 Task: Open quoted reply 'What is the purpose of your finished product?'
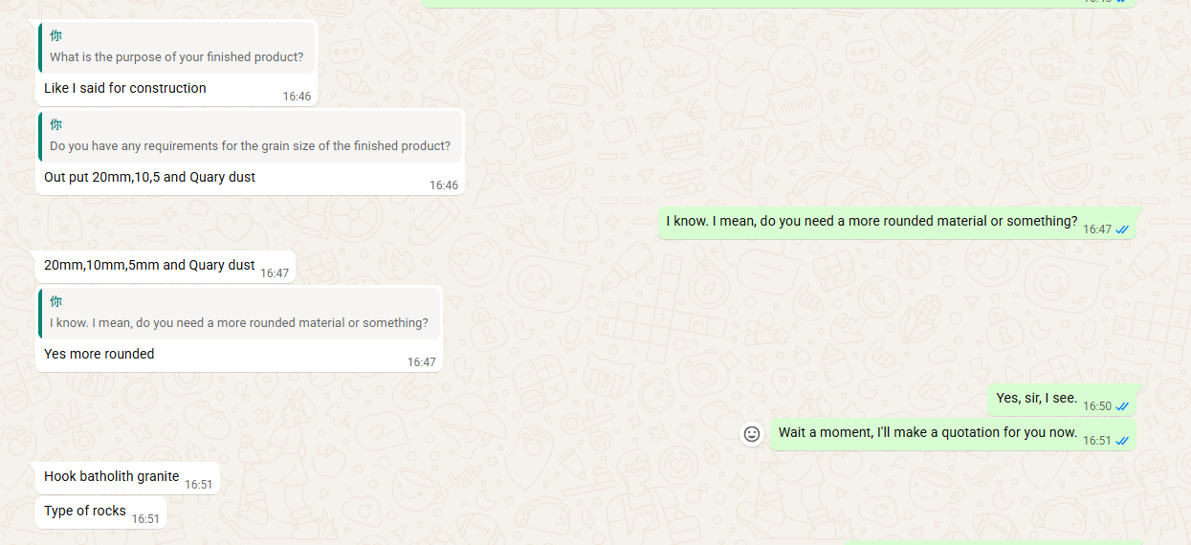coord(177,48)
